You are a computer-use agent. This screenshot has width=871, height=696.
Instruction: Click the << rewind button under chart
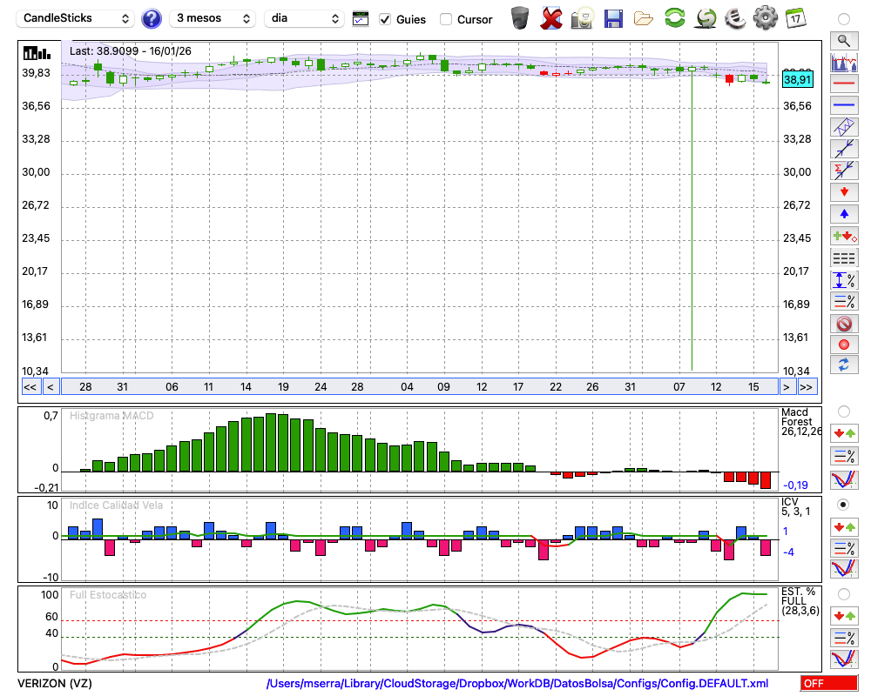pyautogui.click(x=30, y=387)
